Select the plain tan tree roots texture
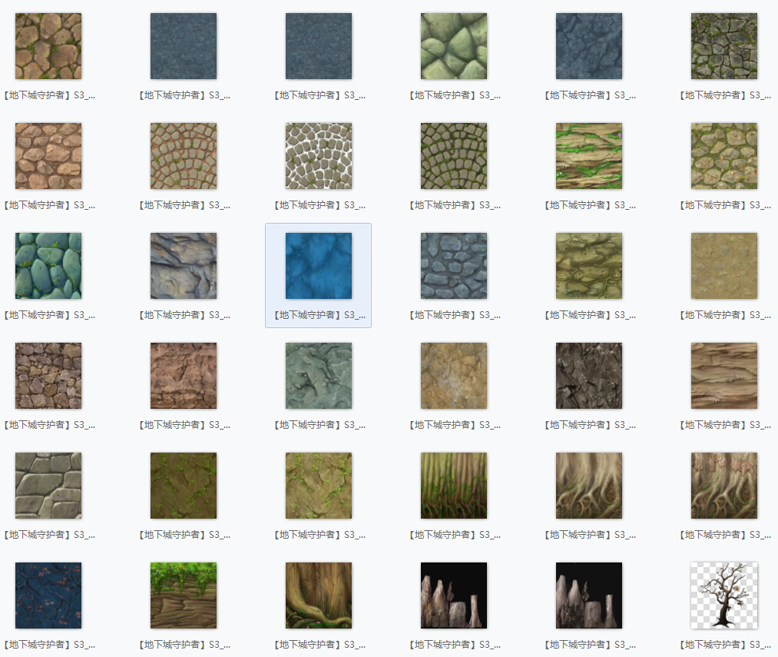Image resolution: width=778 pixels, height=657 pixels. click(x=589, y=486)
